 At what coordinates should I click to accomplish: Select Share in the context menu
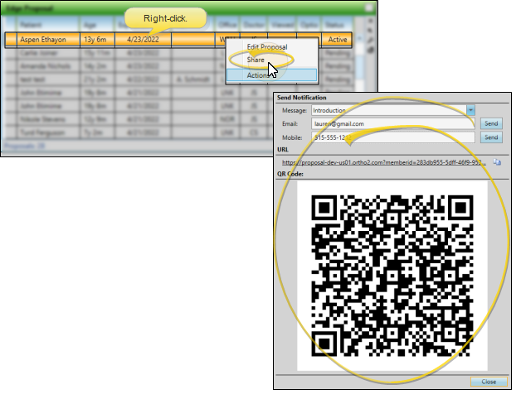click(x=255, y=60)
